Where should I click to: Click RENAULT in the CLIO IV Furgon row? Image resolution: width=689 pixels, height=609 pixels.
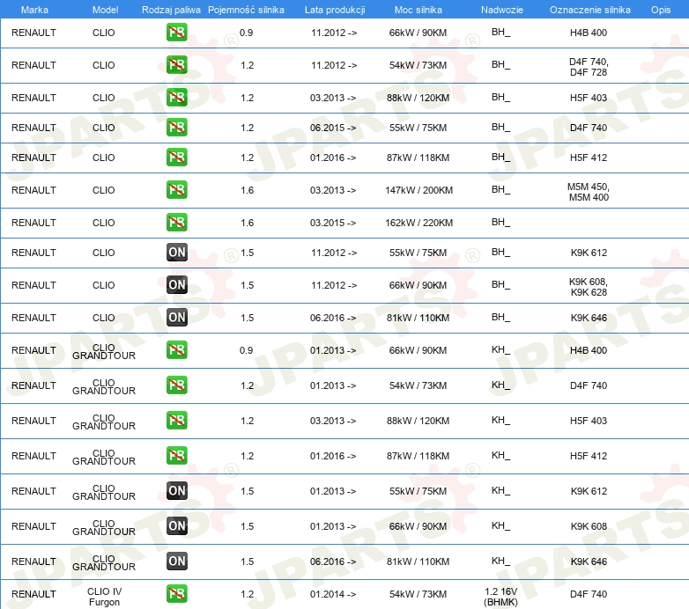[33, 594]
